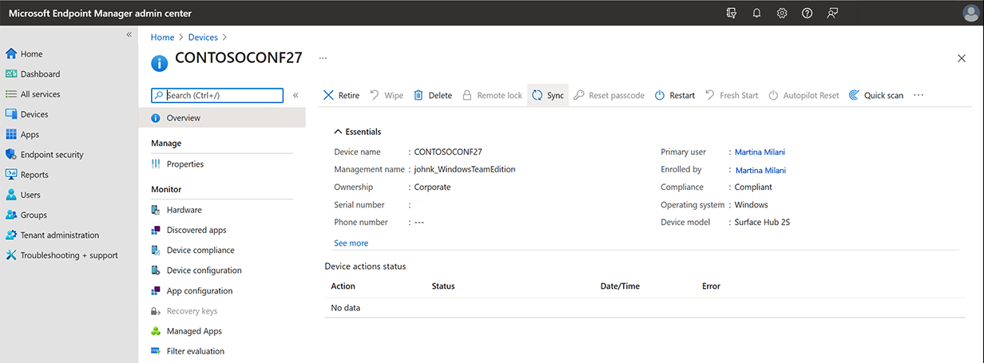The height and width of the screenshot is (363, 984).
Task: Open All services in the sidebar
Action: coord(33,94)
